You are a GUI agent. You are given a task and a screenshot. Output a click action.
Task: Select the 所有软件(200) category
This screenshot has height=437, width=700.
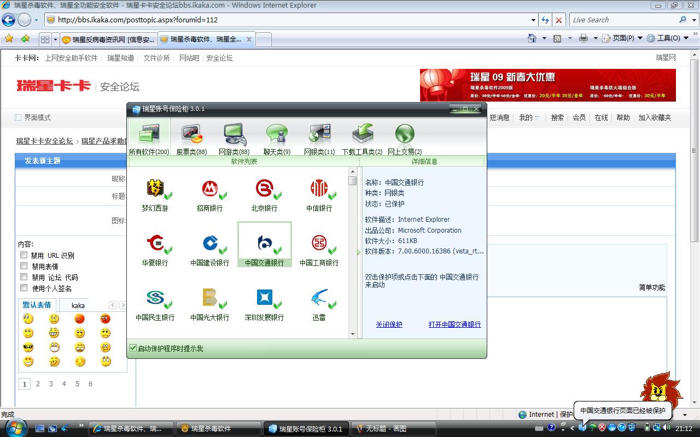149,139
